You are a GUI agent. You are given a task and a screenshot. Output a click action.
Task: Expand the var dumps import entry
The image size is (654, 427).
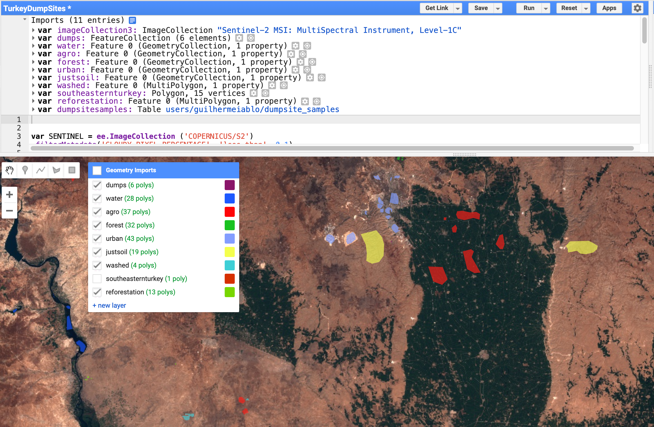(x=33, y=38)
